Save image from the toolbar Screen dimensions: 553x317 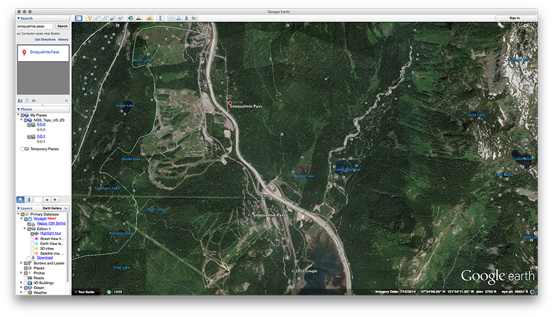(186, 18)
